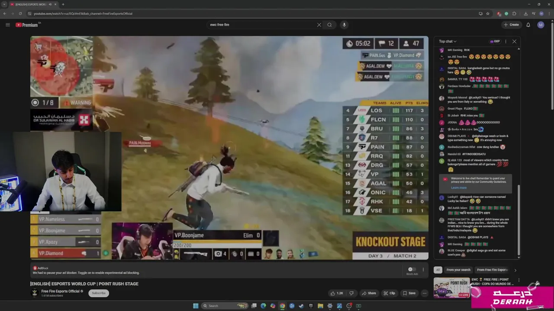The image size is (554, 311).
Task: Open the 0XP chat points badge
Action: [x=495, y=41]
